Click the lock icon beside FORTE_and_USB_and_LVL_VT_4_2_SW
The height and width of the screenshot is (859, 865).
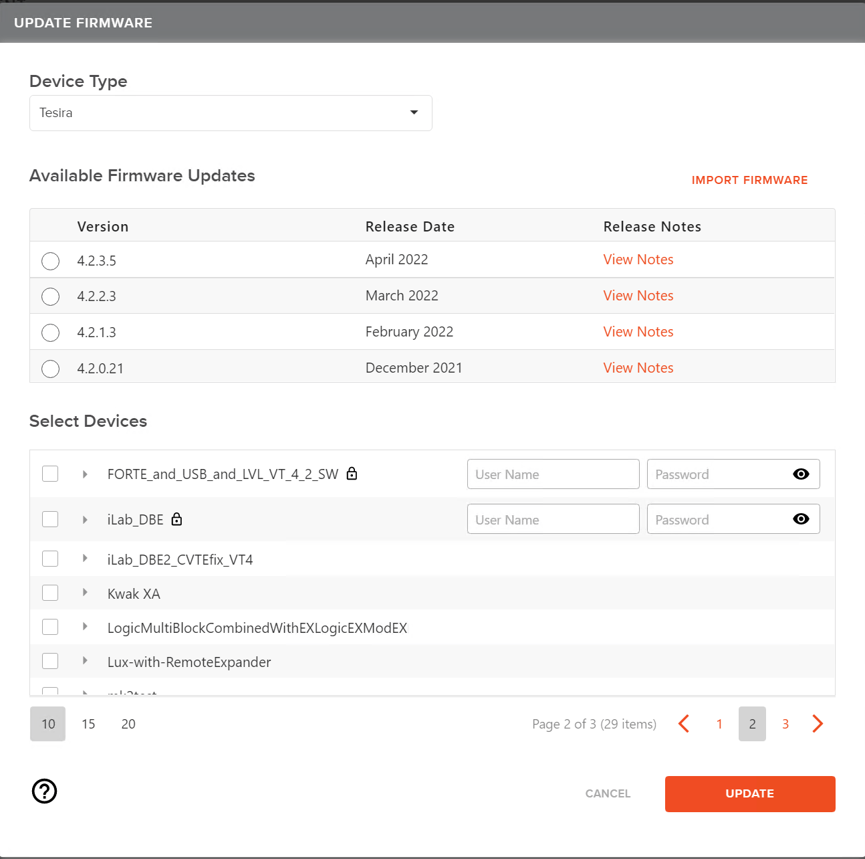352,474
